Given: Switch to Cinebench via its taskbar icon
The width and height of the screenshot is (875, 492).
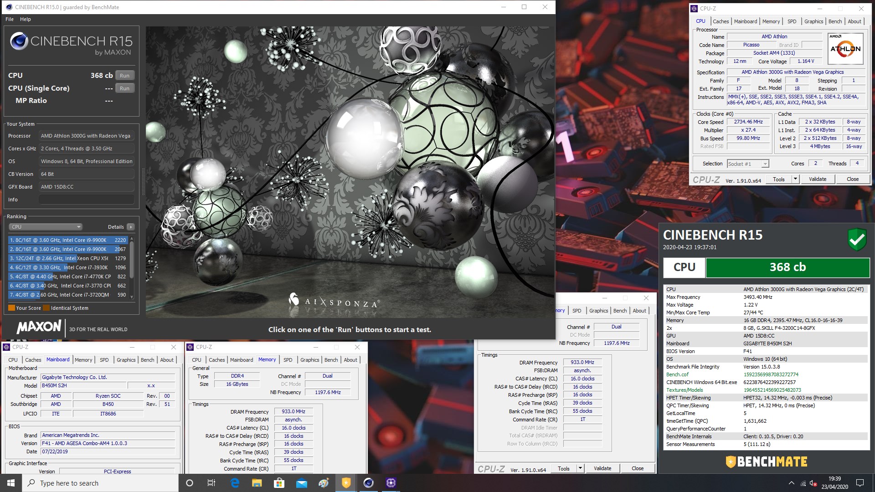Looking at the screenshot, I should (x=369, y=483).
